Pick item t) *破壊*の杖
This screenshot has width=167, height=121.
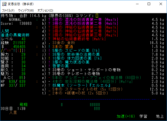pos(77,93)
